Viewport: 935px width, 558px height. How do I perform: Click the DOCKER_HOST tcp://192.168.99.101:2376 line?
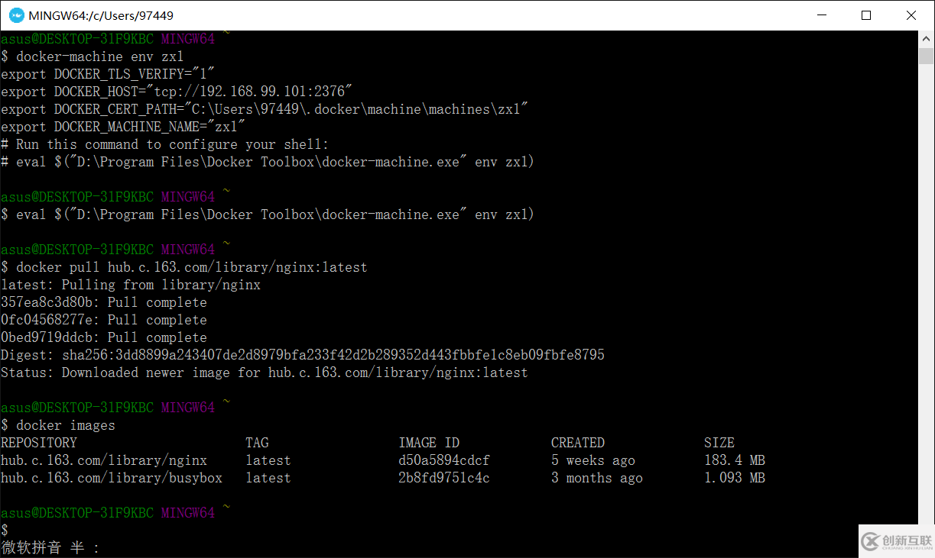coord(177,92)
